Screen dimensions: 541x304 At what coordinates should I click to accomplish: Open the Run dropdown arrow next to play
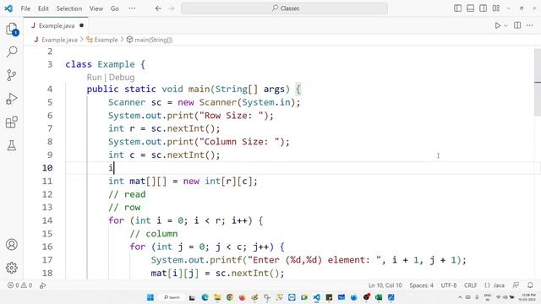[505, 25]
